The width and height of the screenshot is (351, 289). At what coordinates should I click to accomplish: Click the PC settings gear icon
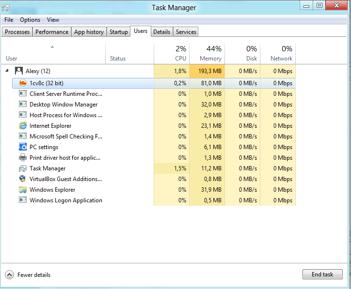(23, 147)
